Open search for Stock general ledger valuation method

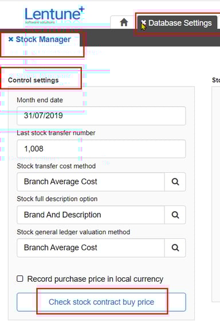point(175,247)
